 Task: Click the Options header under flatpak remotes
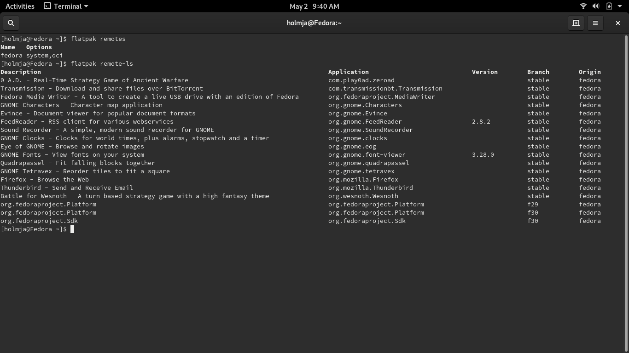click(x=39, y=47)
